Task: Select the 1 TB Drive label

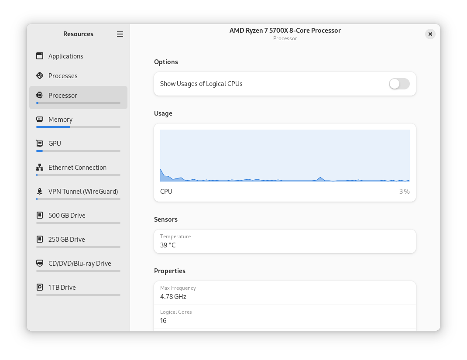Action: [62, 288]
